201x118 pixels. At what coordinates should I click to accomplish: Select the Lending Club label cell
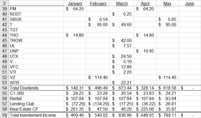36,104
